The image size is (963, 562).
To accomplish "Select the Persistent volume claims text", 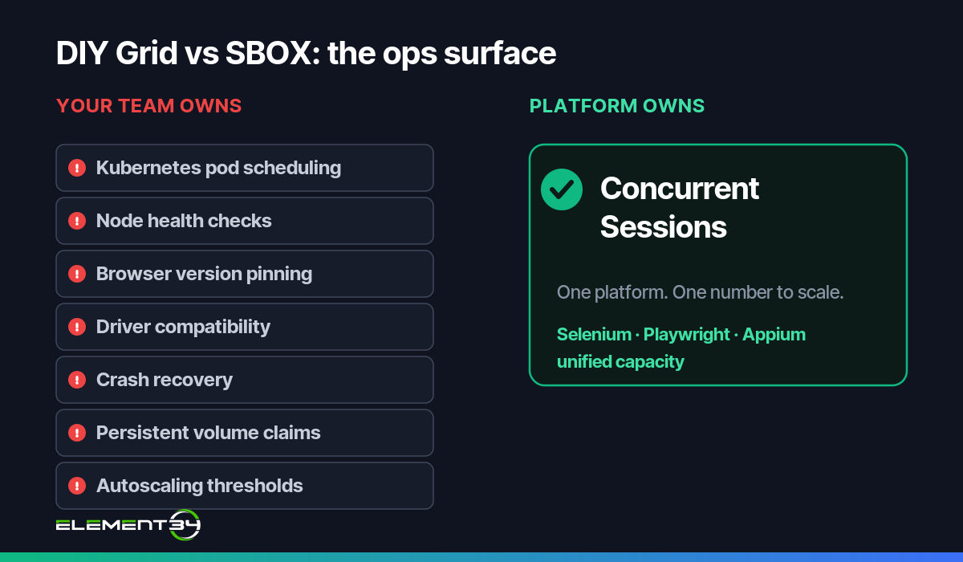I will 209,433.
